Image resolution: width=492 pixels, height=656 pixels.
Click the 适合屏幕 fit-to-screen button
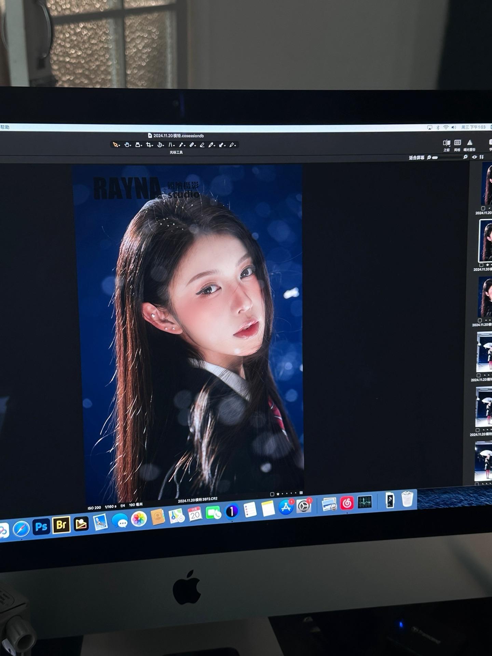coord(416,158)
